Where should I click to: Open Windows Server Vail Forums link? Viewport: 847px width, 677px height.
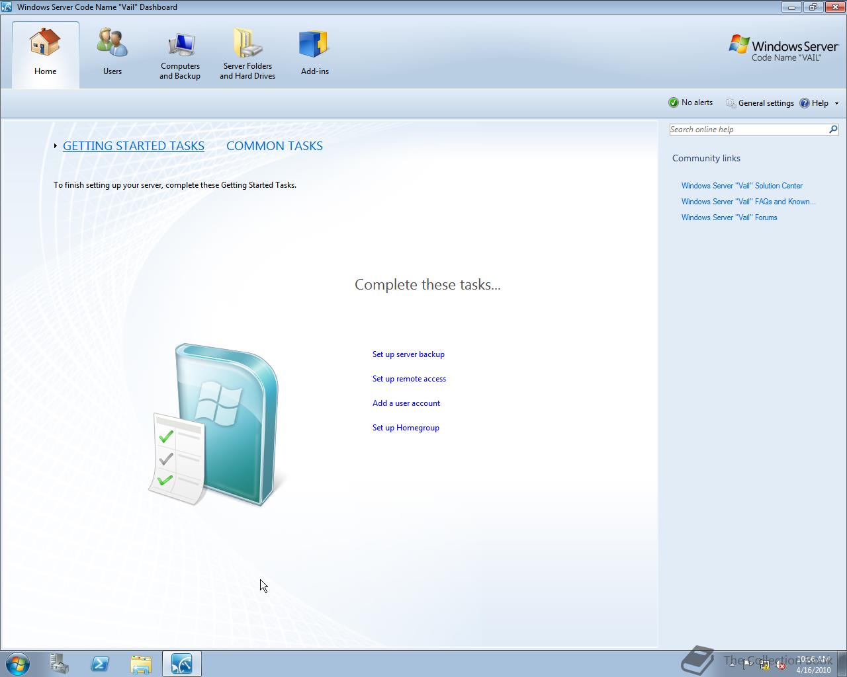(729, 218)
